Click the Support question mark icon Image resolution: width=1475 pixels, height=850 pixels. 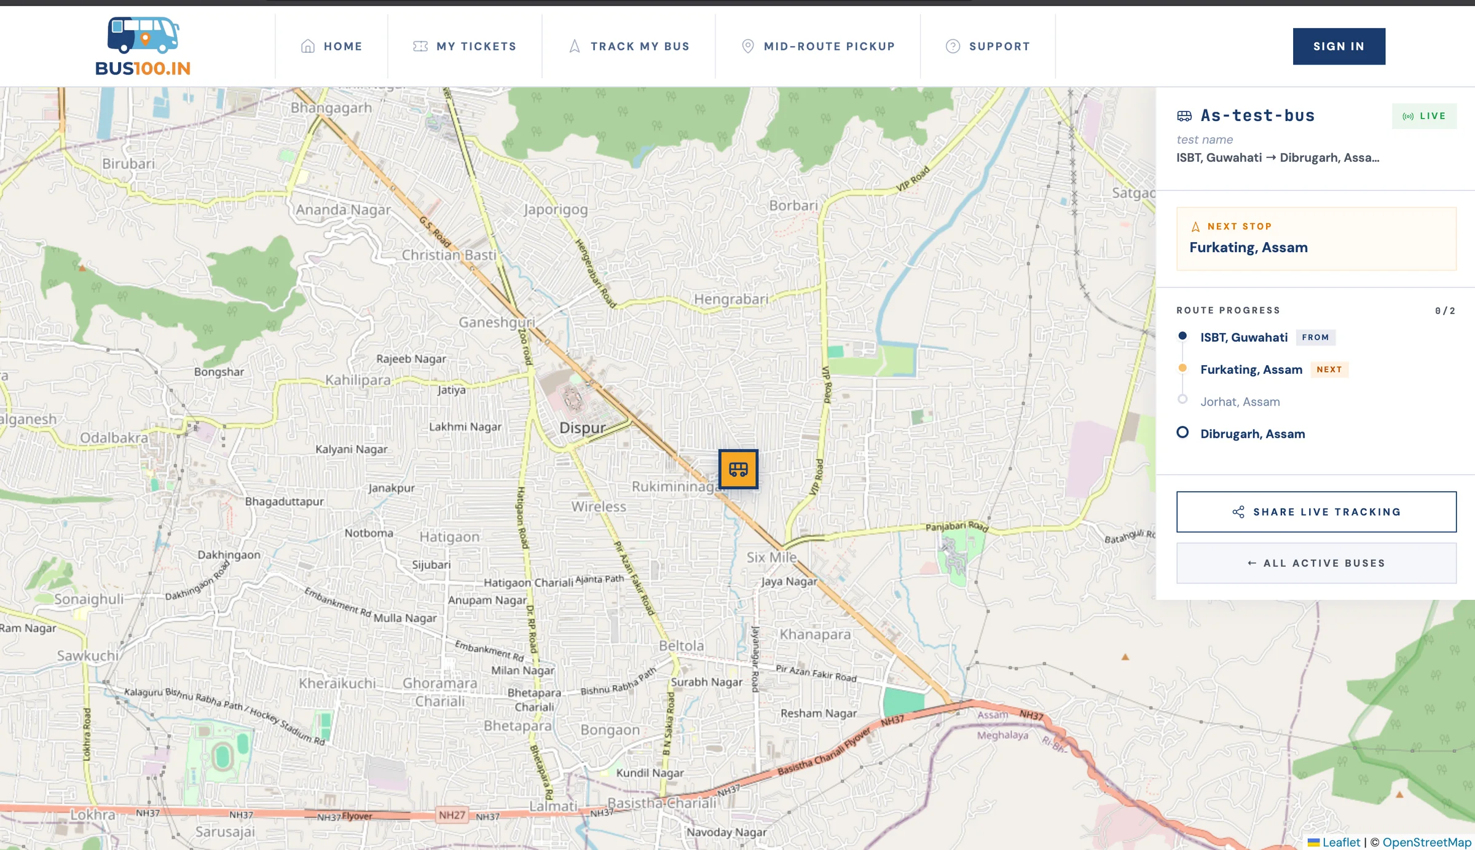(953, 46)
